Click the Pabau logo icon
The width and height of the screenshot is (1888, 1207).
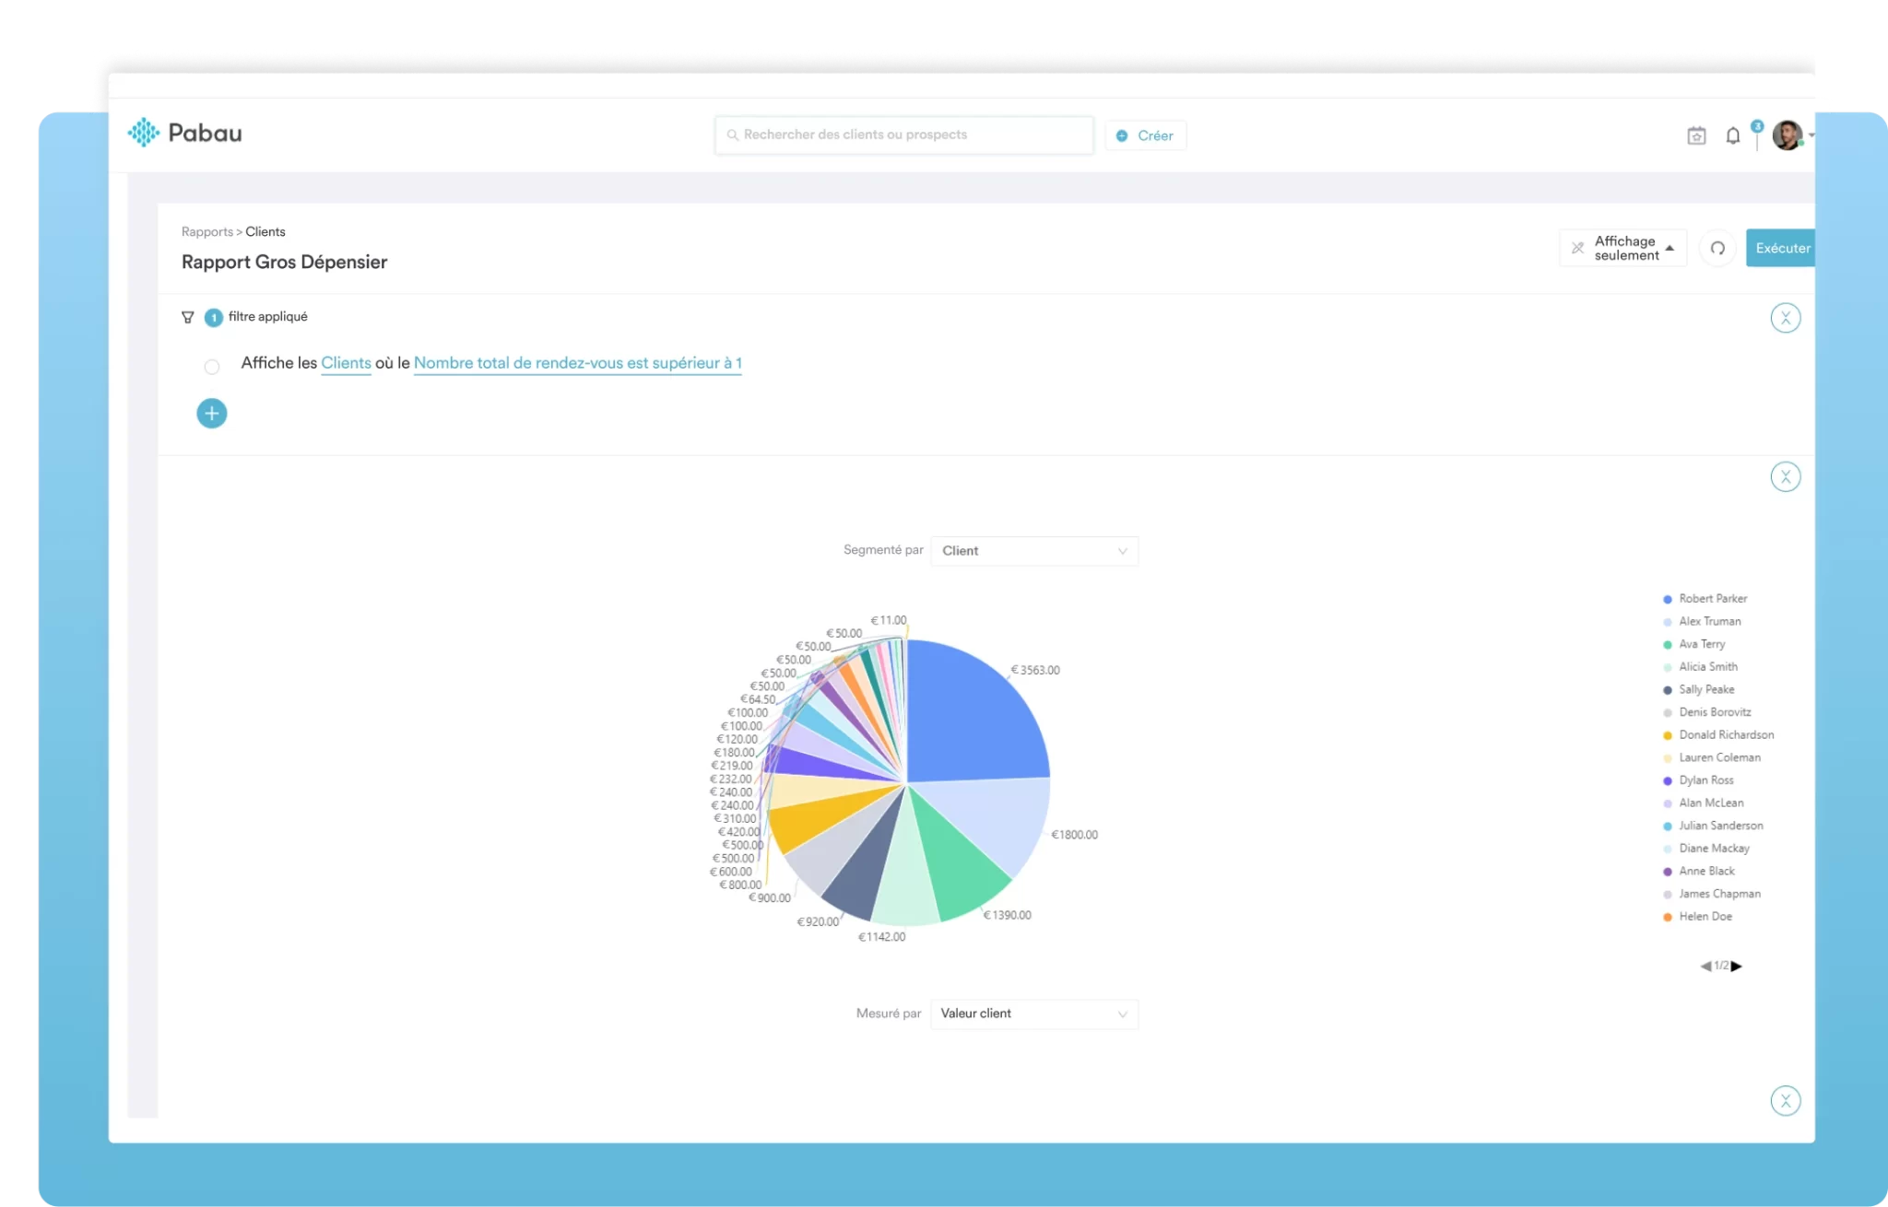click(x=144, y=133)
